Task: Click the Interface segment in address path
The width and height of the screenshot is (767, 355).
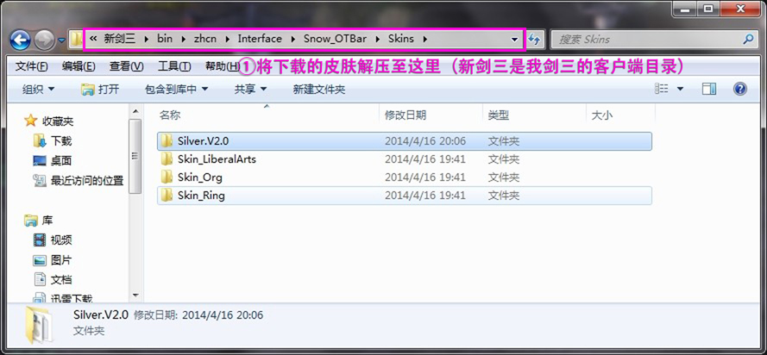Action: coord(260,40)
